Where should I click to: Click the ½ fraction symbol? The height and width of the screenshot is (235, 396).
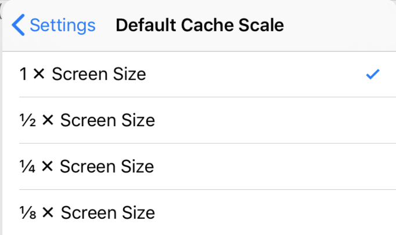(27, 120)
